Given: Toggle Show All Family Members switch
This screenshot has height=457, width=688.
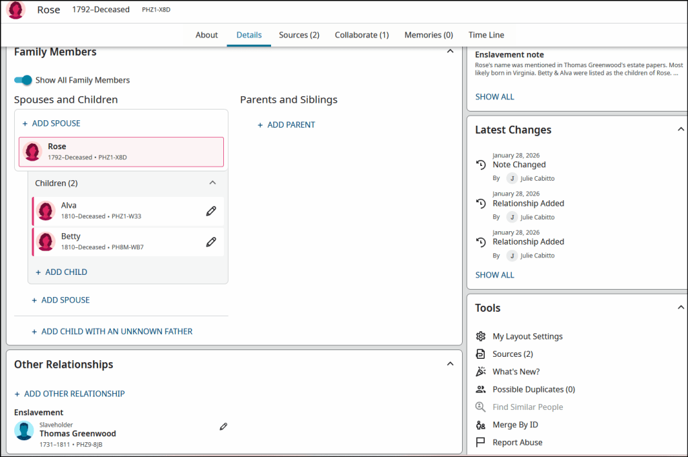Looking at the screenshot, I should point(24,80).
